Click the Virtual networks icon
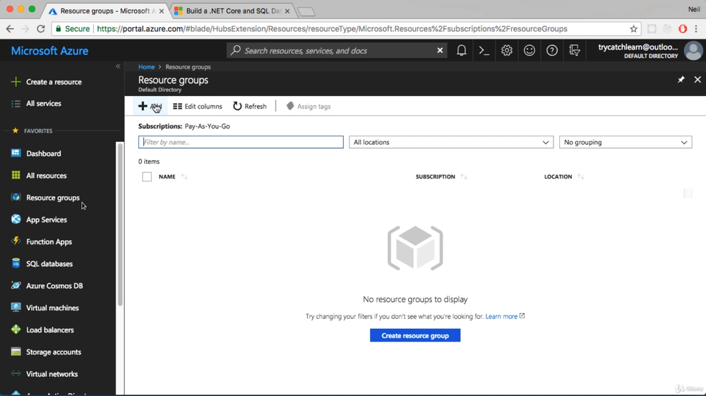706x396 pixels. (x=16, y=373)
